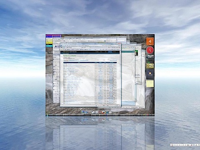
Task: Close the front browser window with red X
Action: 119,44
